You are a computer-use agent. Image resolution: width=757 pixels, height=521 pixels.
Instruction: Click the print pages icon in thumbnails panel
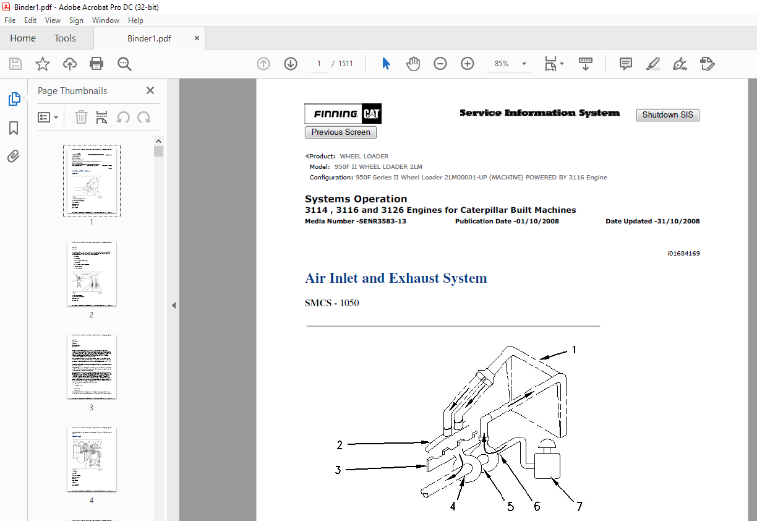coord(102,117)
